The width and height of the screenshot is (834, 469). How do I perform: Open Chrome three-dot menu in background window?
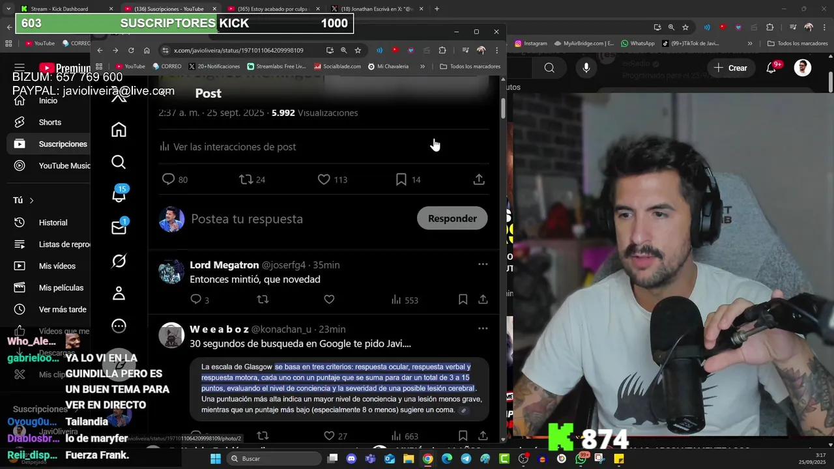click(x=824, y=27)
